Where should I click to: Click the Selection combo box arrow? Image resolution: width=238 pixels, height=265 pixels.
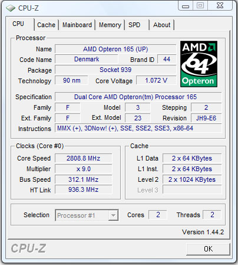(x=113, y=215)
